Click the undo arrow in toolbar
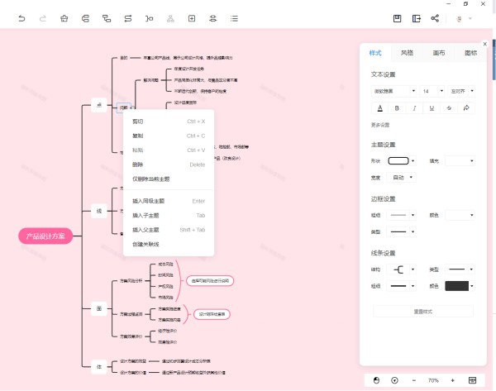 [21, 19]
